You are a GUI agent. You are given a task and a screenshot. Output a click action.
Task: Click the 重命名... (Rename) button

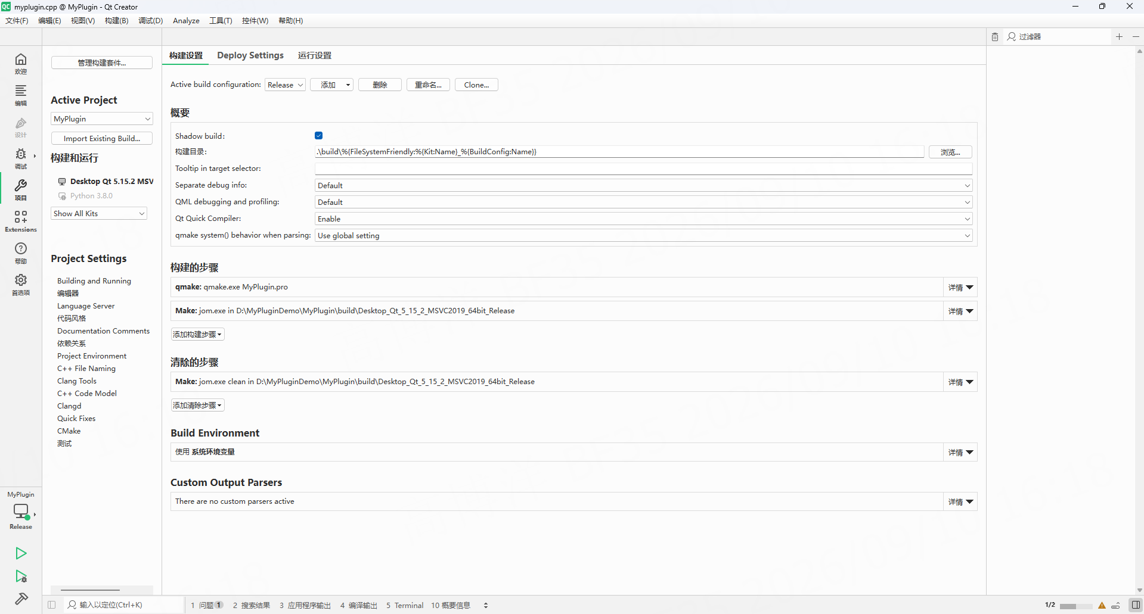pyautogui.click(x=428, y=85)
